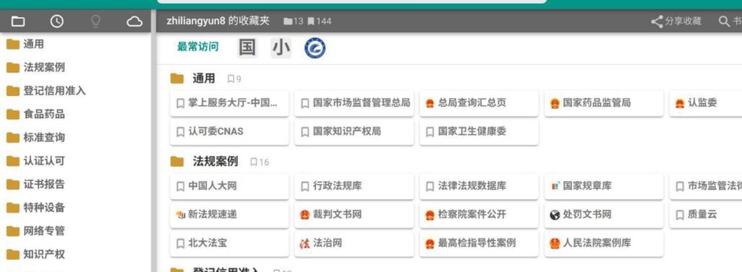742x272 pixels.
Task: Open 人民法院案例库 bookmark
Action: pos(604,244)
